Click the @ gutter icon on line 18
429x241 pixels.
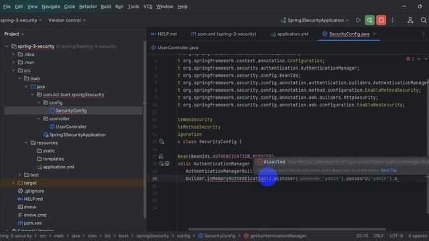tap(167, 163)
